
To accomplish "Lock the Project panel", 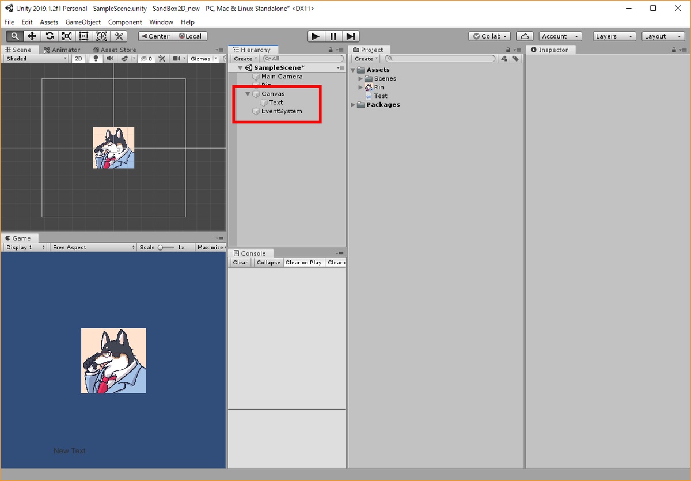I will pyautogui.click(x=508, y=50).
